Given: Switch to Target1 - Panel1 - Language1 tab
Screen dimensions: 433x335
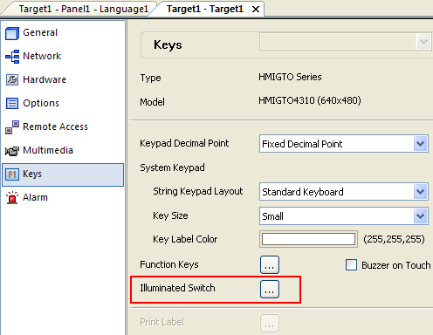Looking at the screenshot, I should [84, 9].
